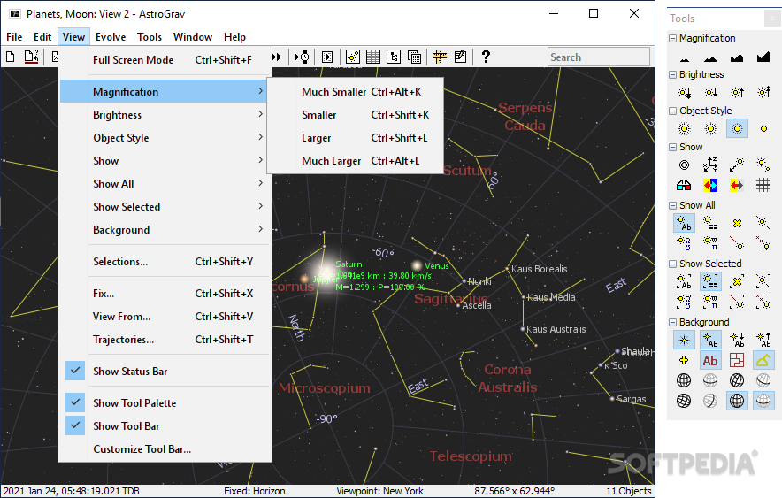Click the Fixed: Horizon status entry
The image size is (782, 498).
tap(255, 491)
